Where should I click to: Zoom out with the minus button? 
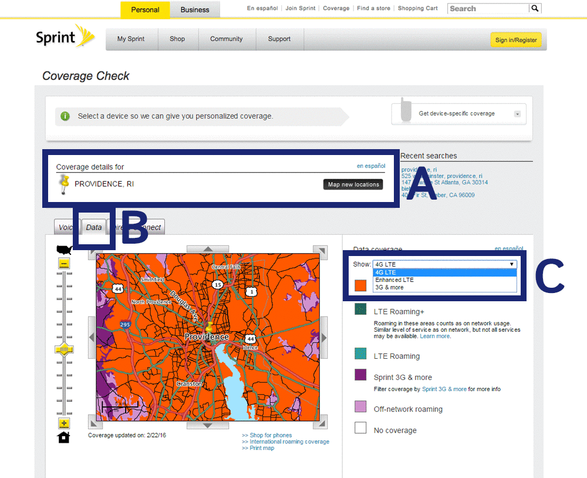(x=64, y=263)
